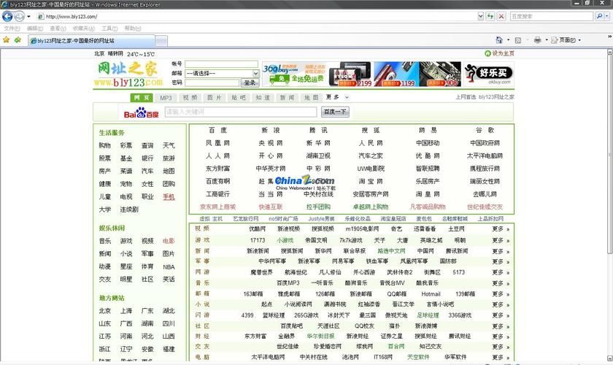Click the browser search box
The image size is (613, 365).
click(x=551, y=17)
